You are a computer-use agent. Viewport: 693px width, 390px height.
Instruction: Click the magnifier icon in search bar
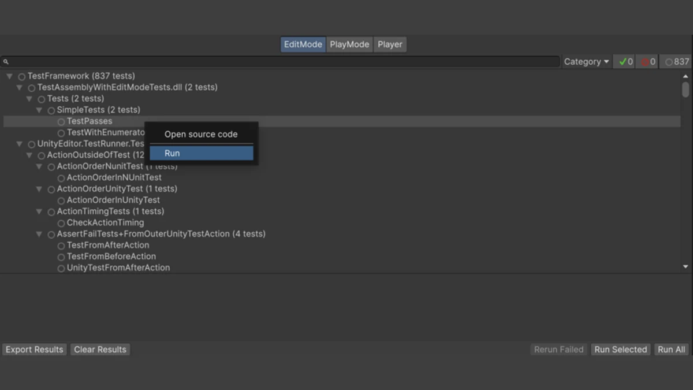click(6, 62)
